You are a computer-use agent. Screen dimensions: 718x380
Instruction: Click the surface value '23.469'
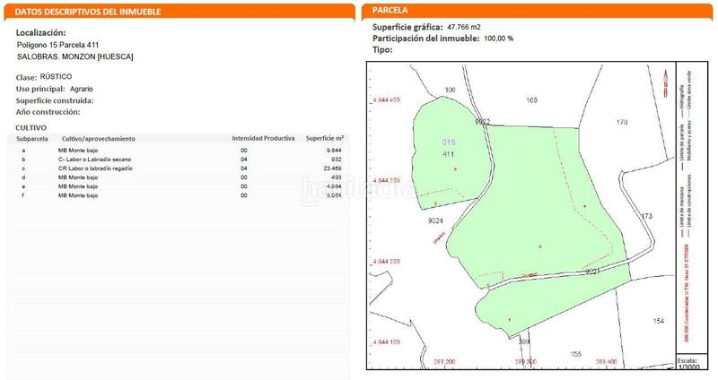click(x=332, y=168)
